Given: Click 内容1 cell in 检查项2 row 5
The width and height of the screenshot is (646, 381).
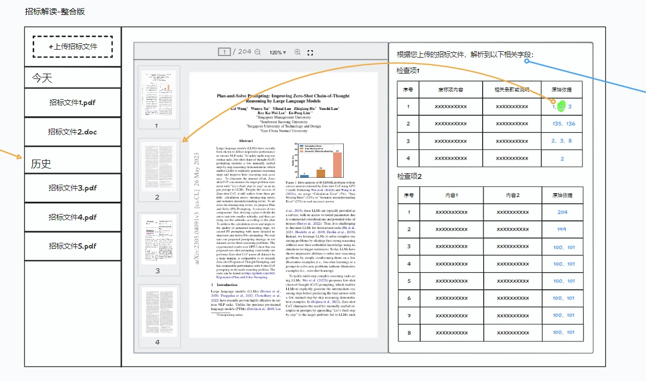Looking at the screenshot, I should [452, 281].
